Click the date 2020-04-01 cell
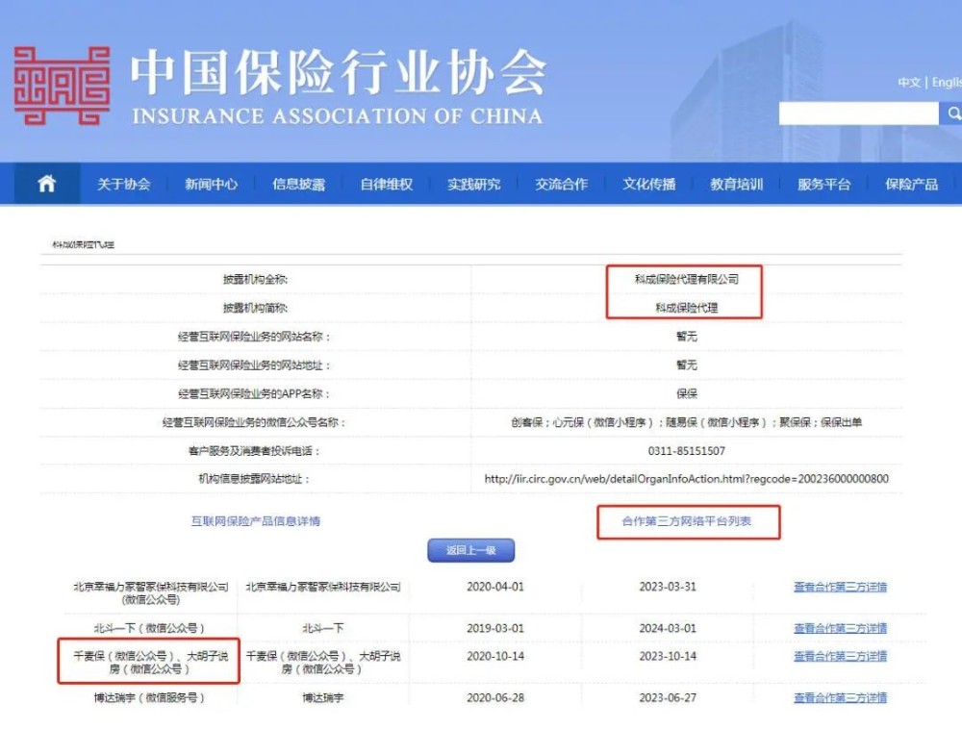 click(495, 587)
